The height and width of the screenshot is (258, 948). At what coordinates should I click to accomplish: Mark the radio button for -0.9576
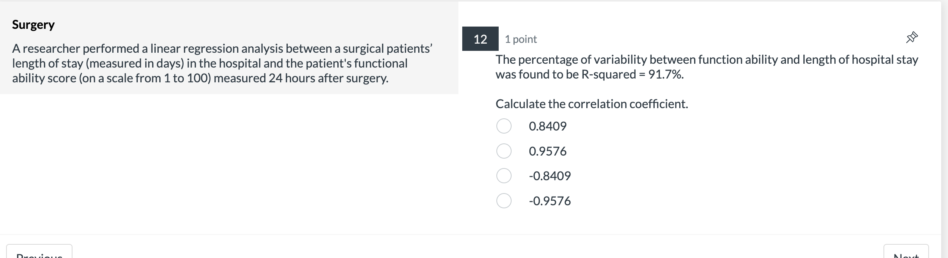coord(504,201)
